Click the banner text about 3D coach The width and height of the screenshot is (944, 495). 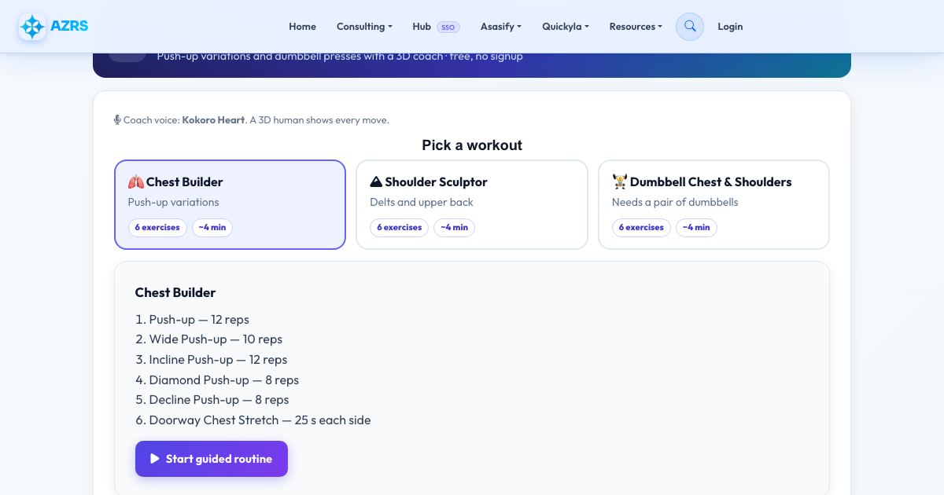pyautogui.click(x=340, y=57)
